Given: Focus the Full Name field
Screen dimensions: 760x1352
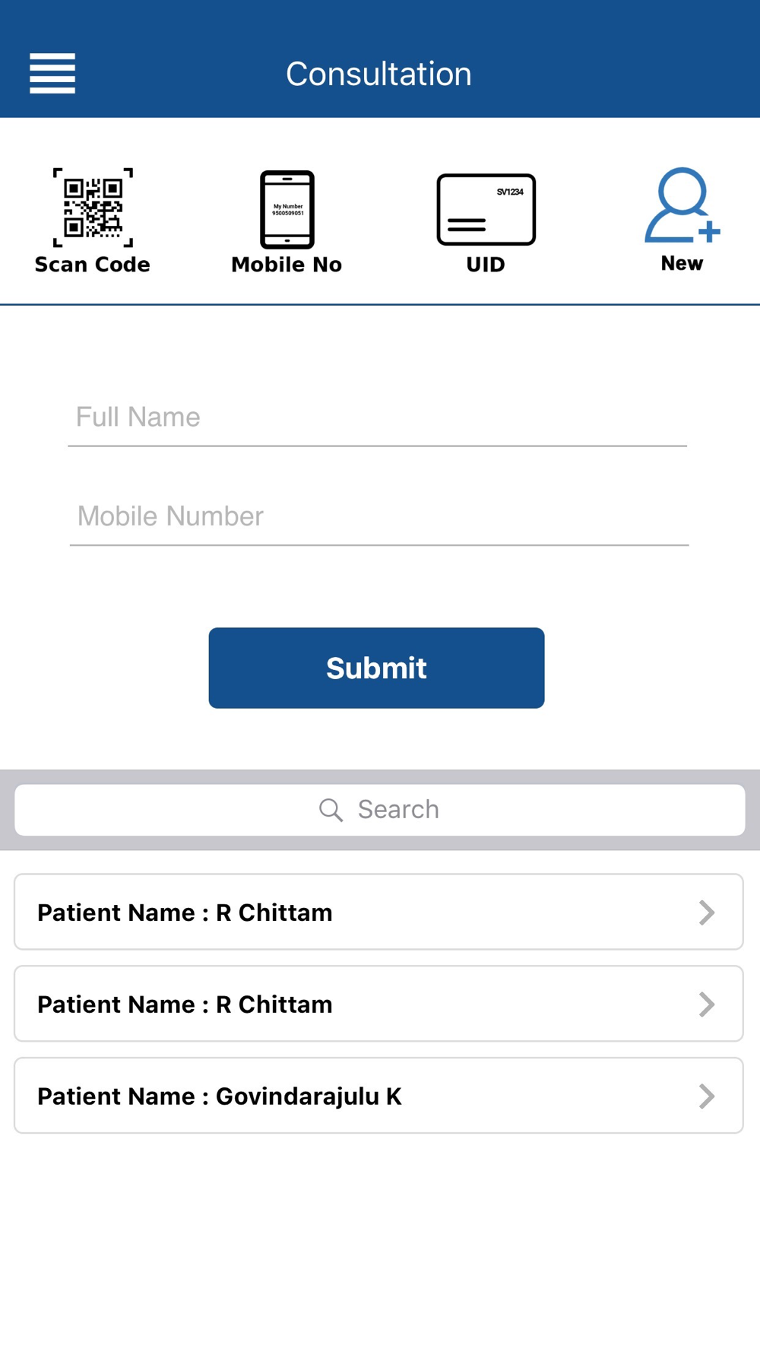Looking at the screenshot, I should (378, 417).
